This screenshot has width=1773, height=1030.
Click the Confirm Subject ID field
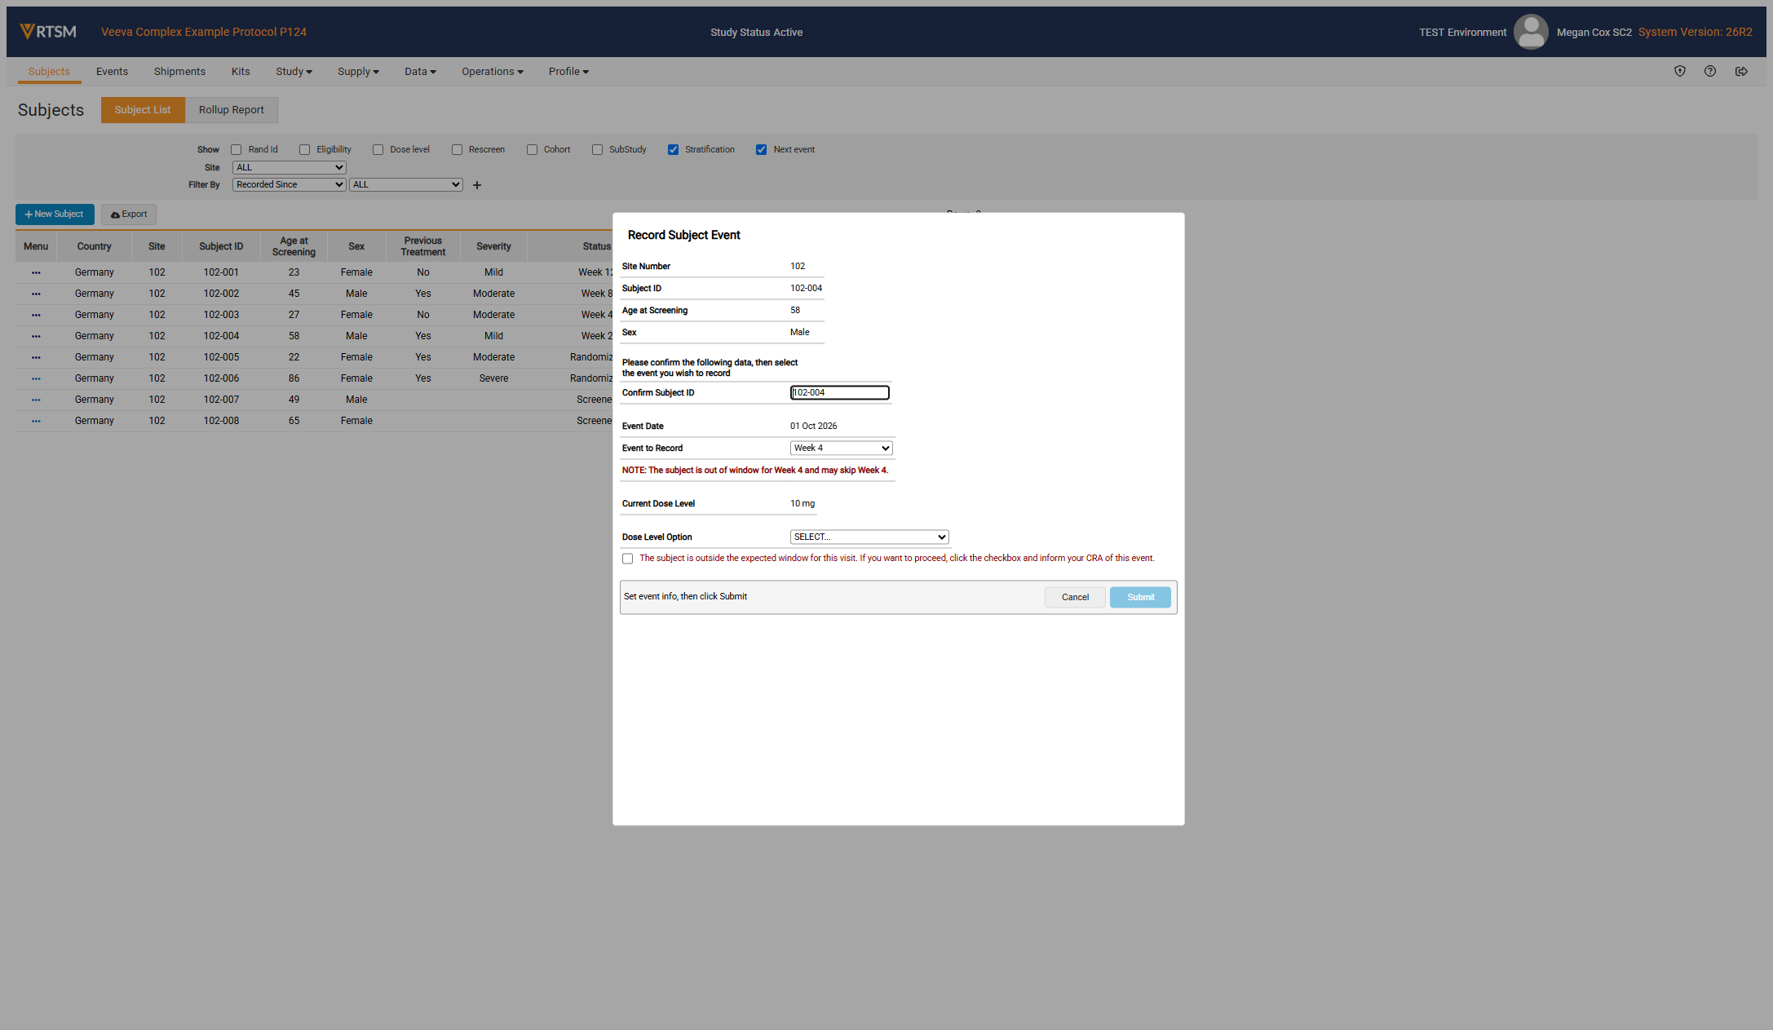[840, 393]
